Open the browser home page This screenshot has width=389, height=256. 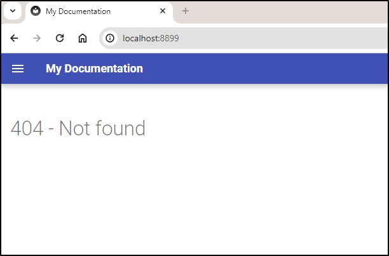(83, 38)
